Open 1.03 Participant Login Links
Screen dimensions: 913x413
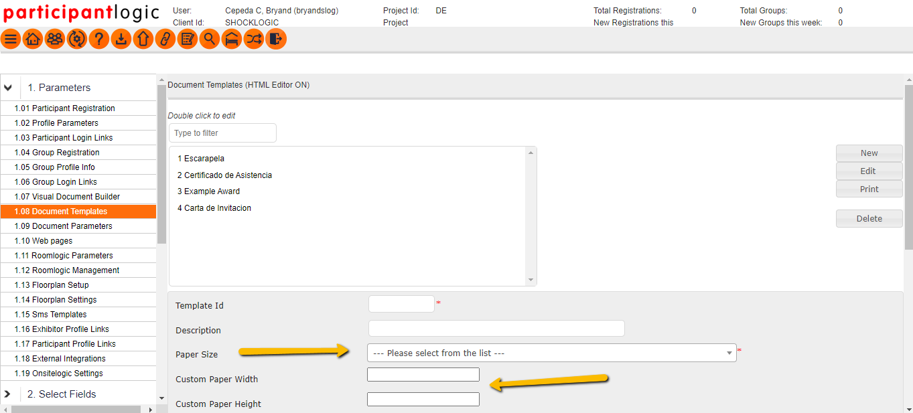[x=78, y=138]
